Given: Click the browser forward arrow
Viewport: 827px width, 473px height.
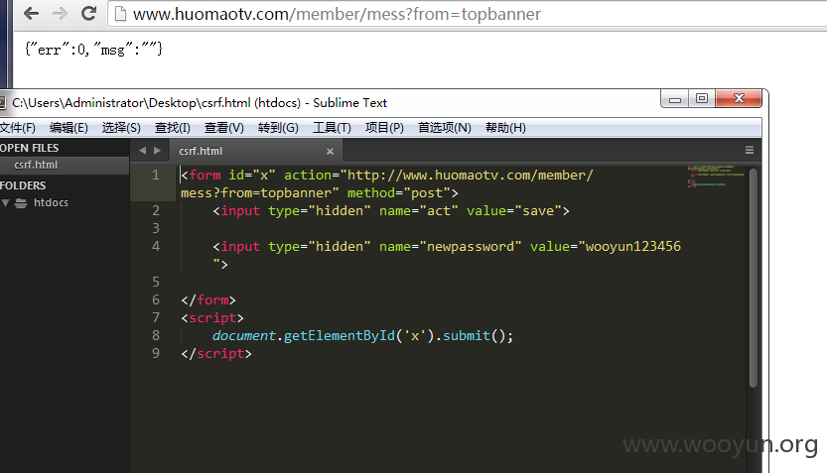Looking at the screenshot, I should pyautogui.click(x=60, y=13).
